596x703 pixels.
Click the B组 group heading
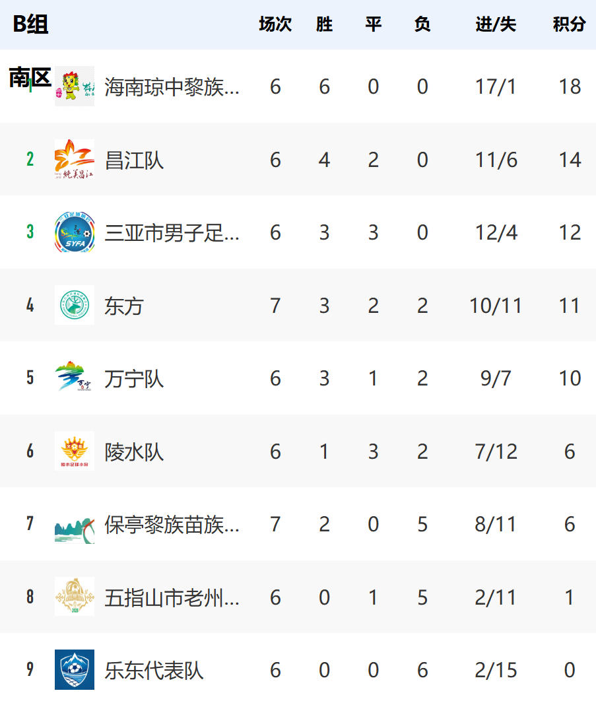point(30,24)
